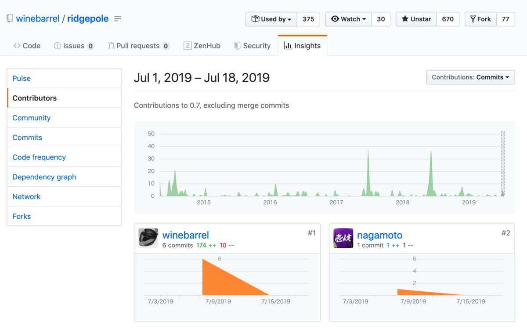Click winebarrel's 10 -- deletions count

tap(227, 245)
